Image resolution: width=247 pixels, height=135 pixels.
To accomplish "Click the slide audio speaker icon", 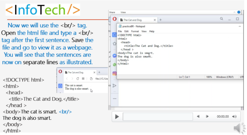I will [240, 128].
